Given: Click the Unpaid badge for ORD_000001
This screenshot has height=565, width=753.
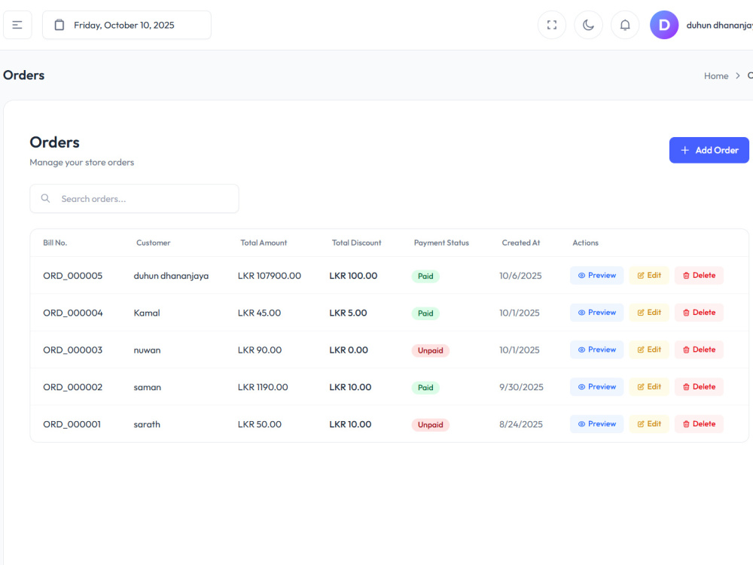Looking at the screenshot, I should (430, 425).
